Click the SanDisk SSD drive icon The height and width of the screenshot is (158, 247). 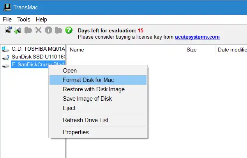(5, 57)
